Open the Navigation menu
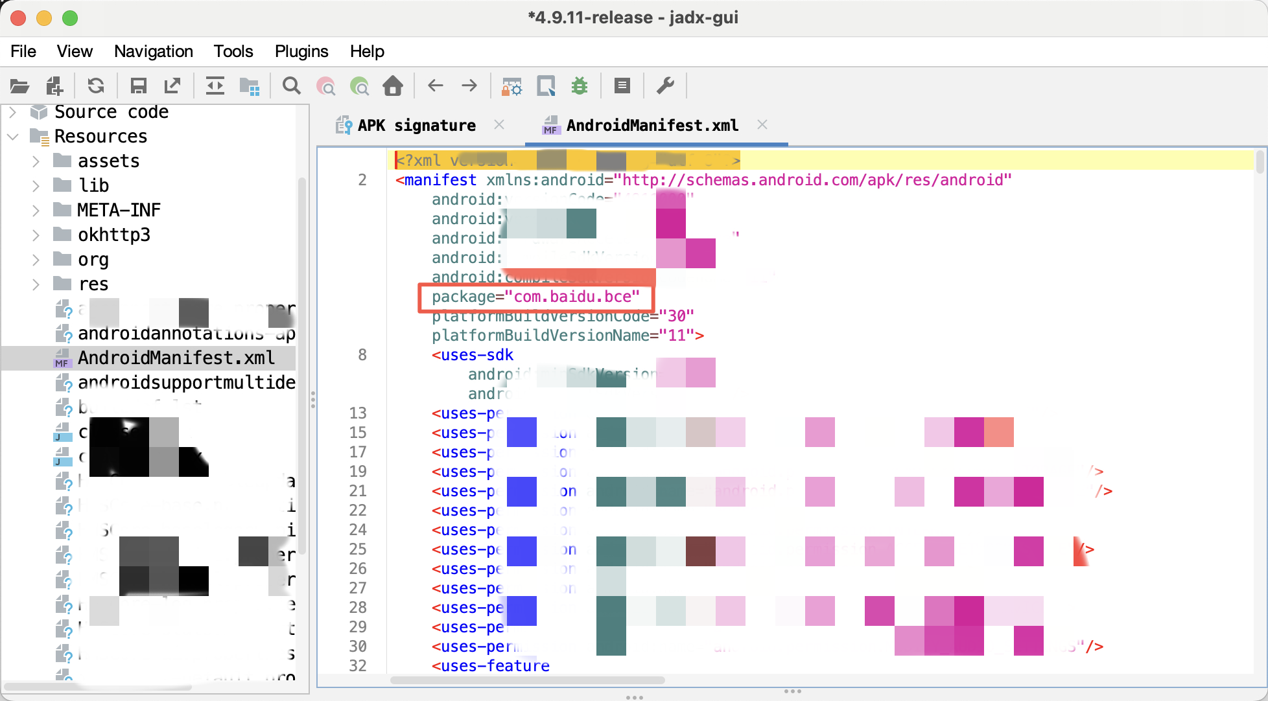 pyautogui.click(x=154, y=51)
